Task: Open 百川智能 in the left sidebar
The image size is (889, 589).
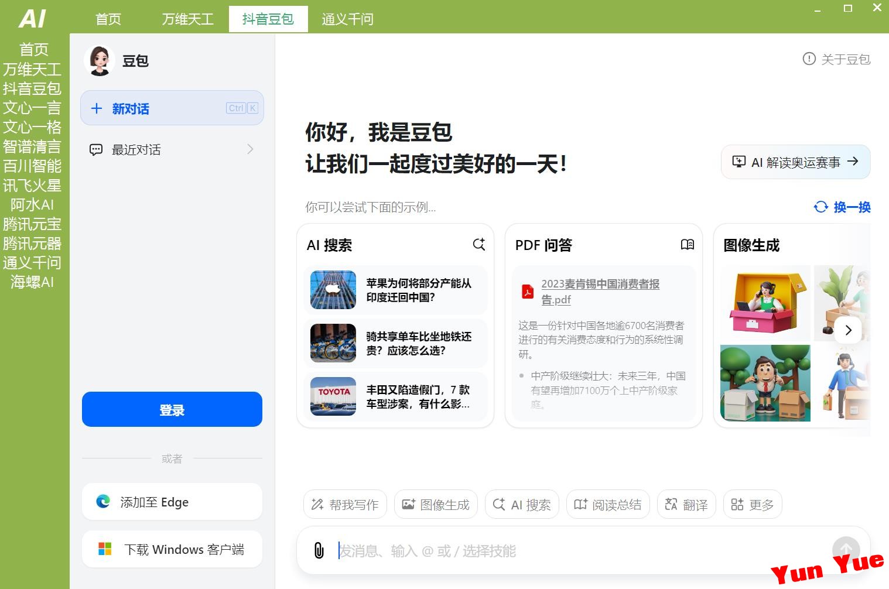Action: point(32,166)
